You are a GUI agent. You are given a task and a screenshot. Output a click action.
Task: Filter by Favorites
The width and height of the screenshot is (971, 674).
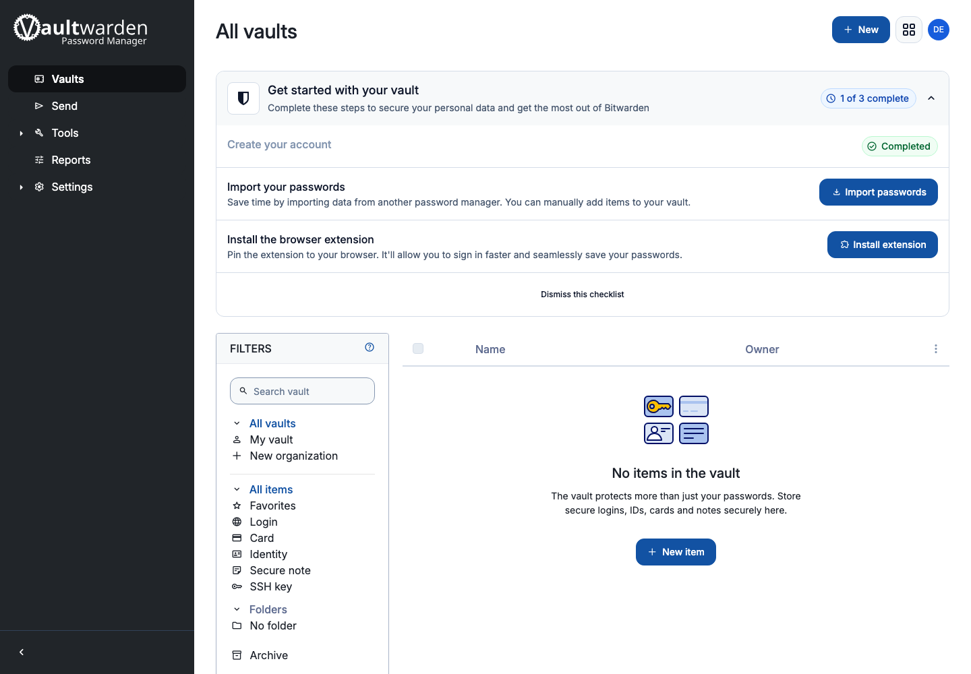(272, 506)
